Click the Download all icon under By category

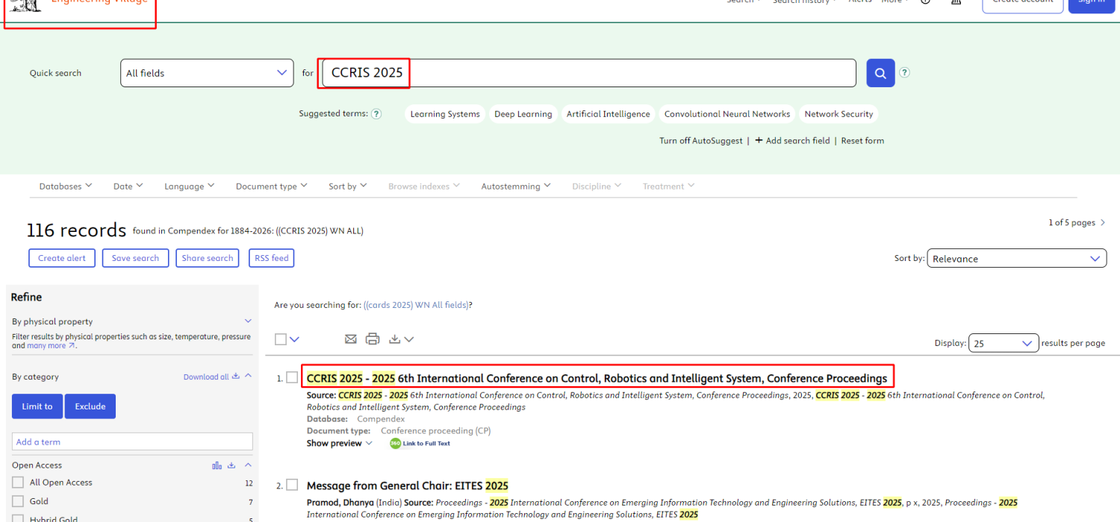point(236,377)
